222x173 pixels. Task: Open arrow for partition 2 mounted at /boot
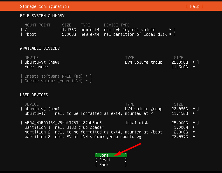(194, 132)
